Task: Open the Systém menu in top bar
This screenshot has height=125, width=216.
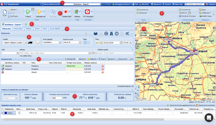Action: [x=167, y=4]
